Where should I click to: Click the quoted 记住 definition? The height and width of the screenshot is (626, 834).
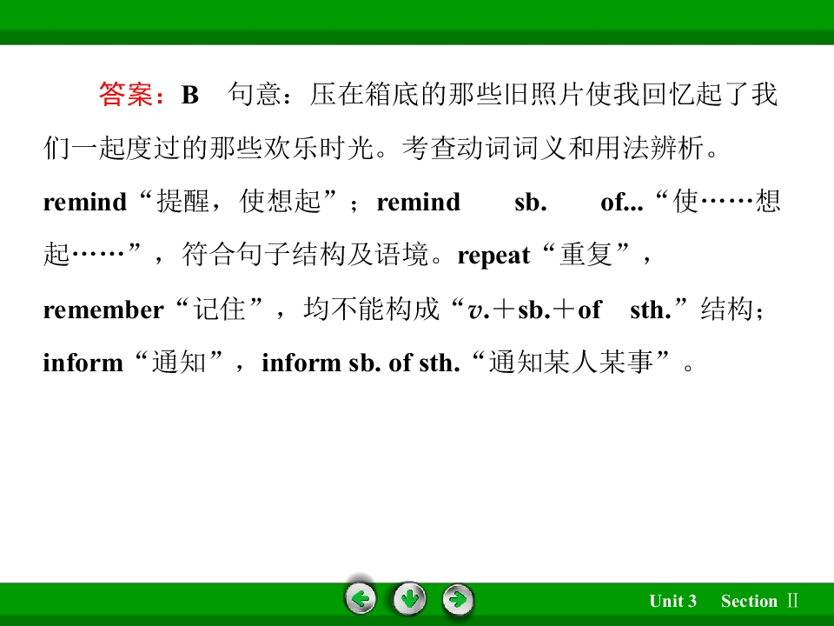click(x=219, y=309)
